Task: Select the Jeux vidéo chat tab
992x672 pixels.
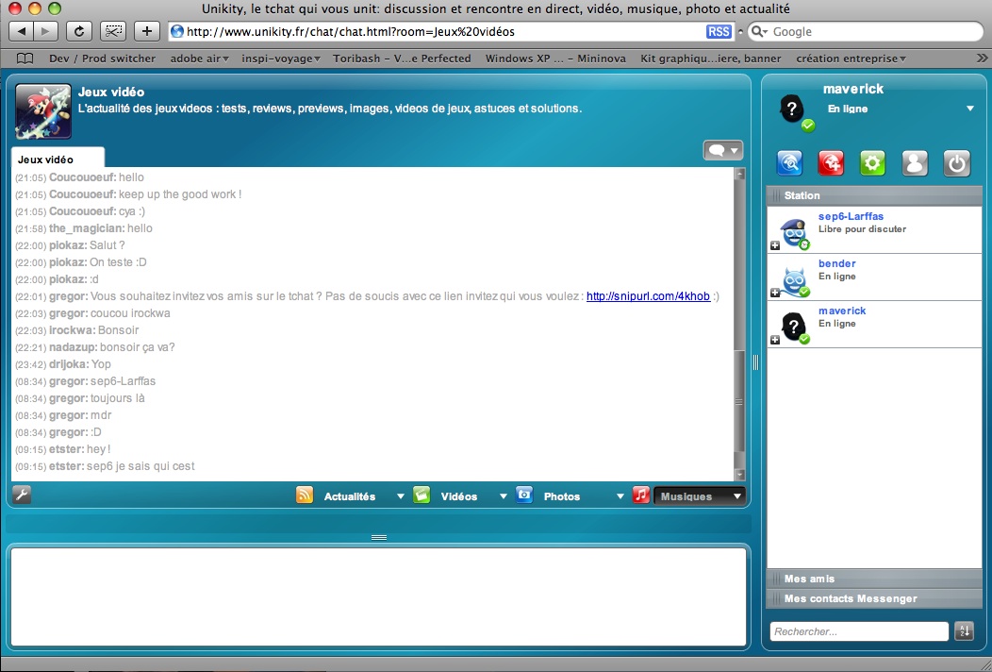Action: 58,159
